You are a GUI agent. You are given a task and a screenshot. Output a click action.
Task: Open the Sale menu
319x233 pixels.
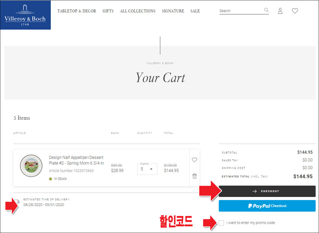coord(195,11)
